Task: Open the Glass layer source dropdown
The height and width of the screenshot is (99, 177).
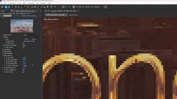Action: point(27,39)
